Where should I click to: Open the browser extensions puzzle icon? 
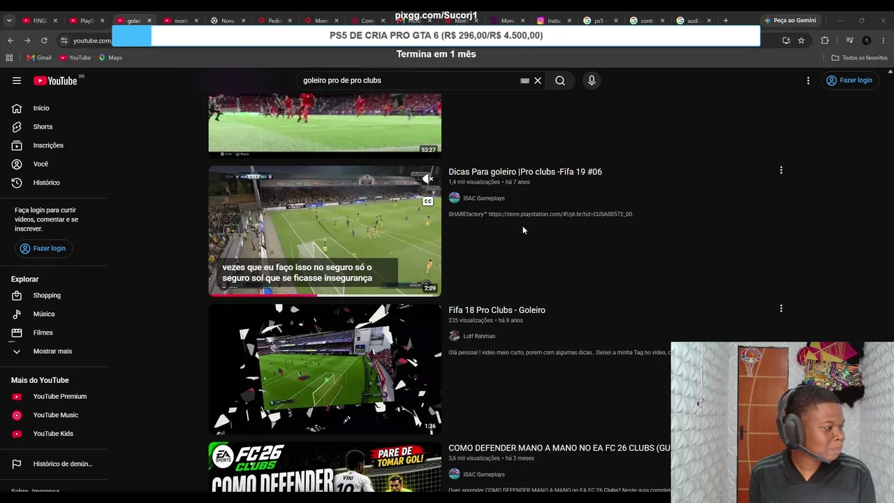(x=825, y=41)
